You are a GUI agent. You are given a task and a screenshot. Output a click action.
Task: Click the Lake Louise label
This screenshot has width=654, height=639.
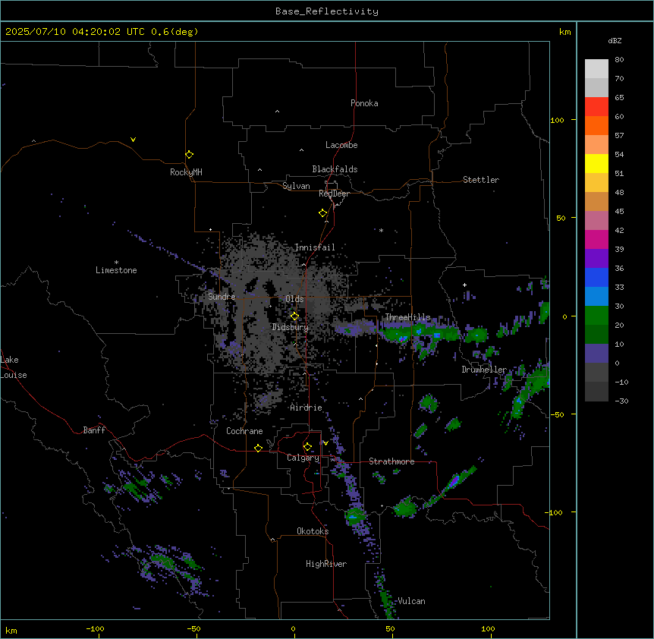(x=14, y=367)
